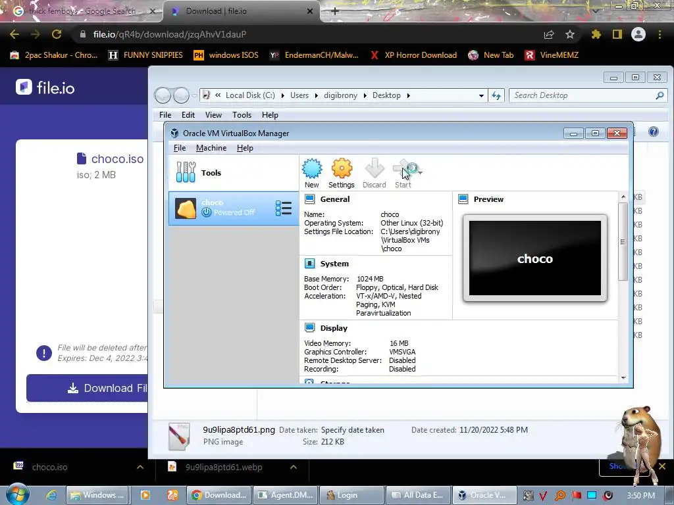Click the Explorer back navigation button
The image size is (674, 505).
(x=163, y=95)
